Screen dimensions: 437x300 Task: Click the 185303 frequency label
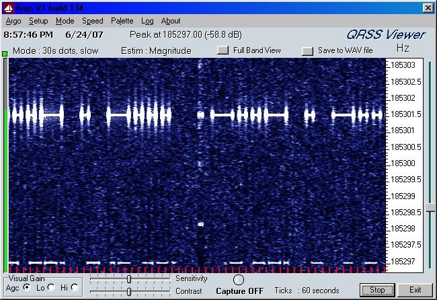[x=403, y=65]
